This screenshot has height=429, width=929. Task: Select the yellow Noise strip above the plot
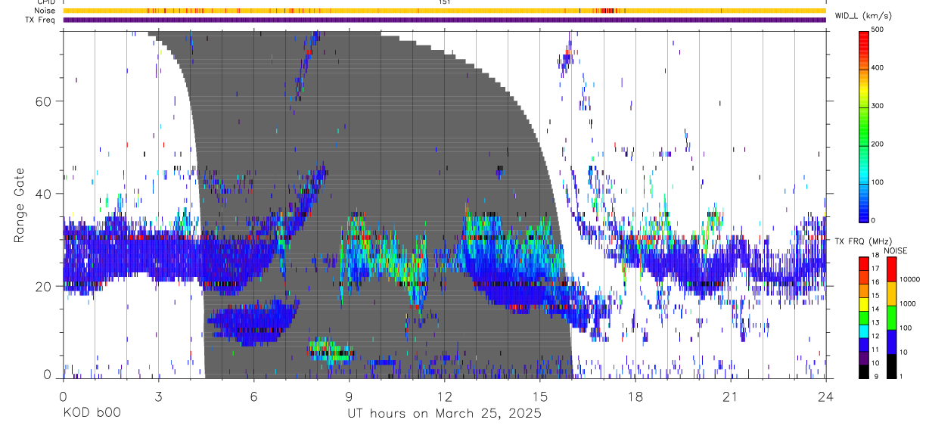pyautogui.click(x=444, y=11)
